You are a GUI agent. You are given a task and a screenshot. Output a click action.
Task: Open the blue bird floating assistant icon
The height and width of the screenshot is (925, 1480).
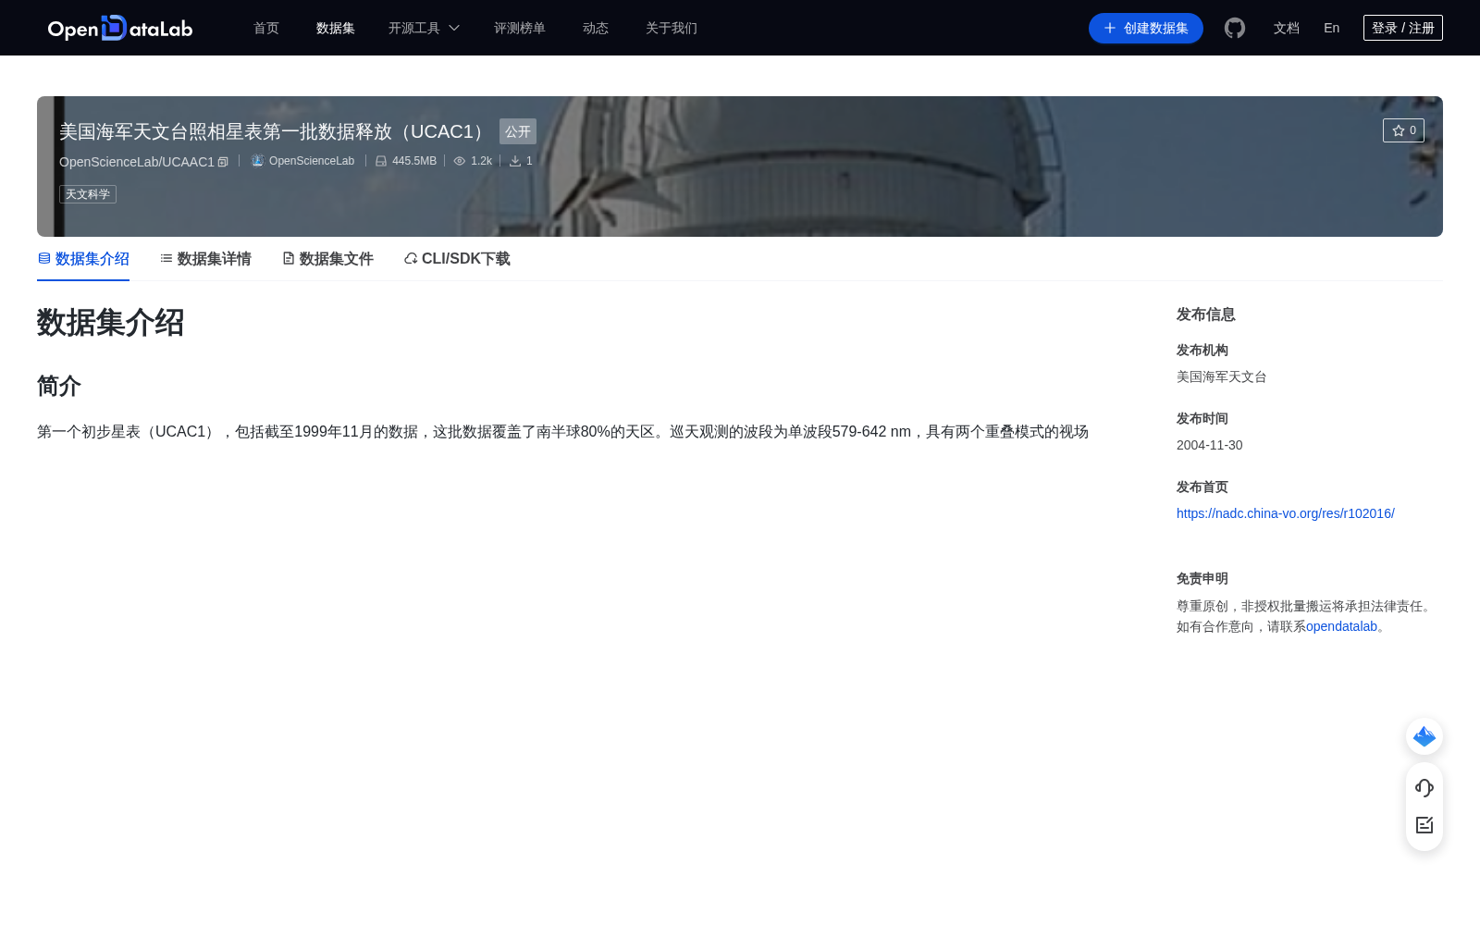[1424, 736]
